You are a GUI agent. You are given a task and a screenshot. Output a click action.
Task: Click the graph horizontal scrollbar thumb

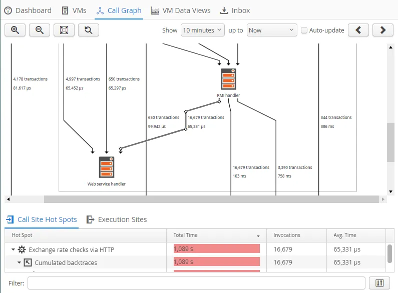[x=211, y=199]
